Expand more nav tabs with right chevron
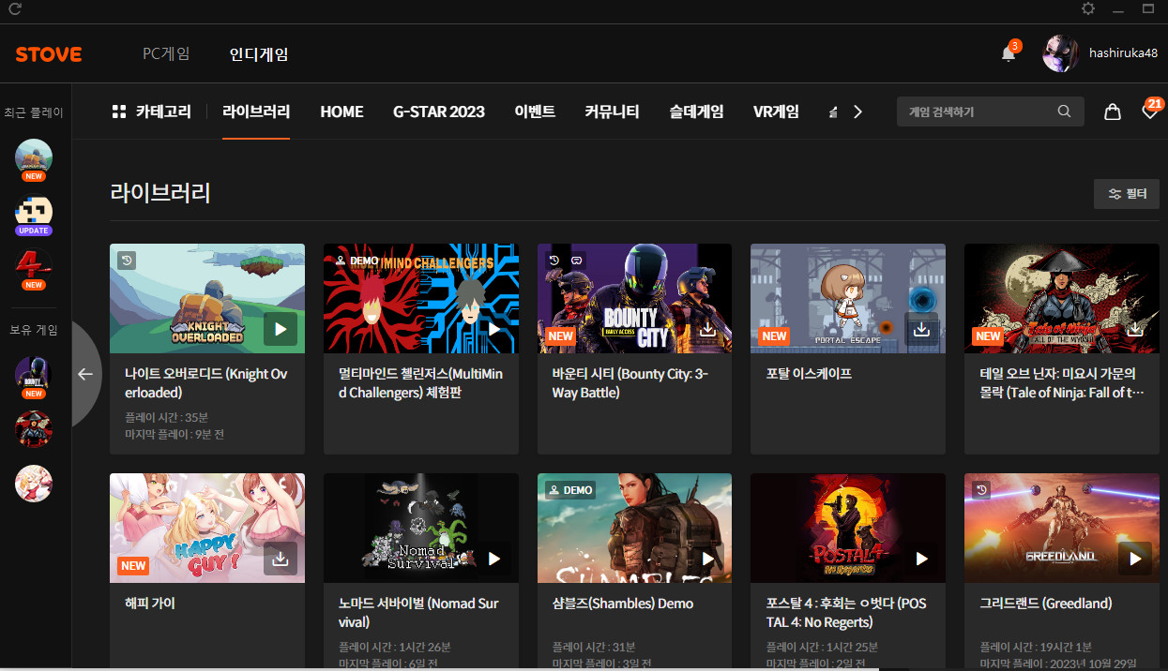Viewport: 1168px width, 671px height. coord(857,112)
